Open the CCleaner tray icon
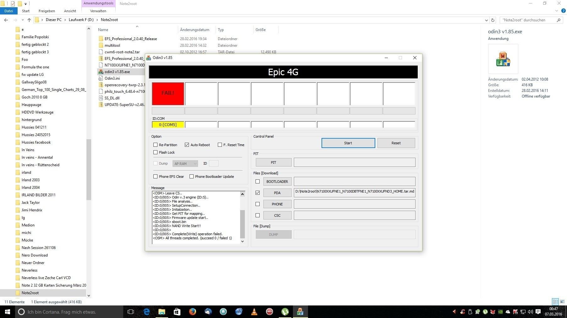The width and height of the screenshot is (567, 318). (x=463, y=312)
